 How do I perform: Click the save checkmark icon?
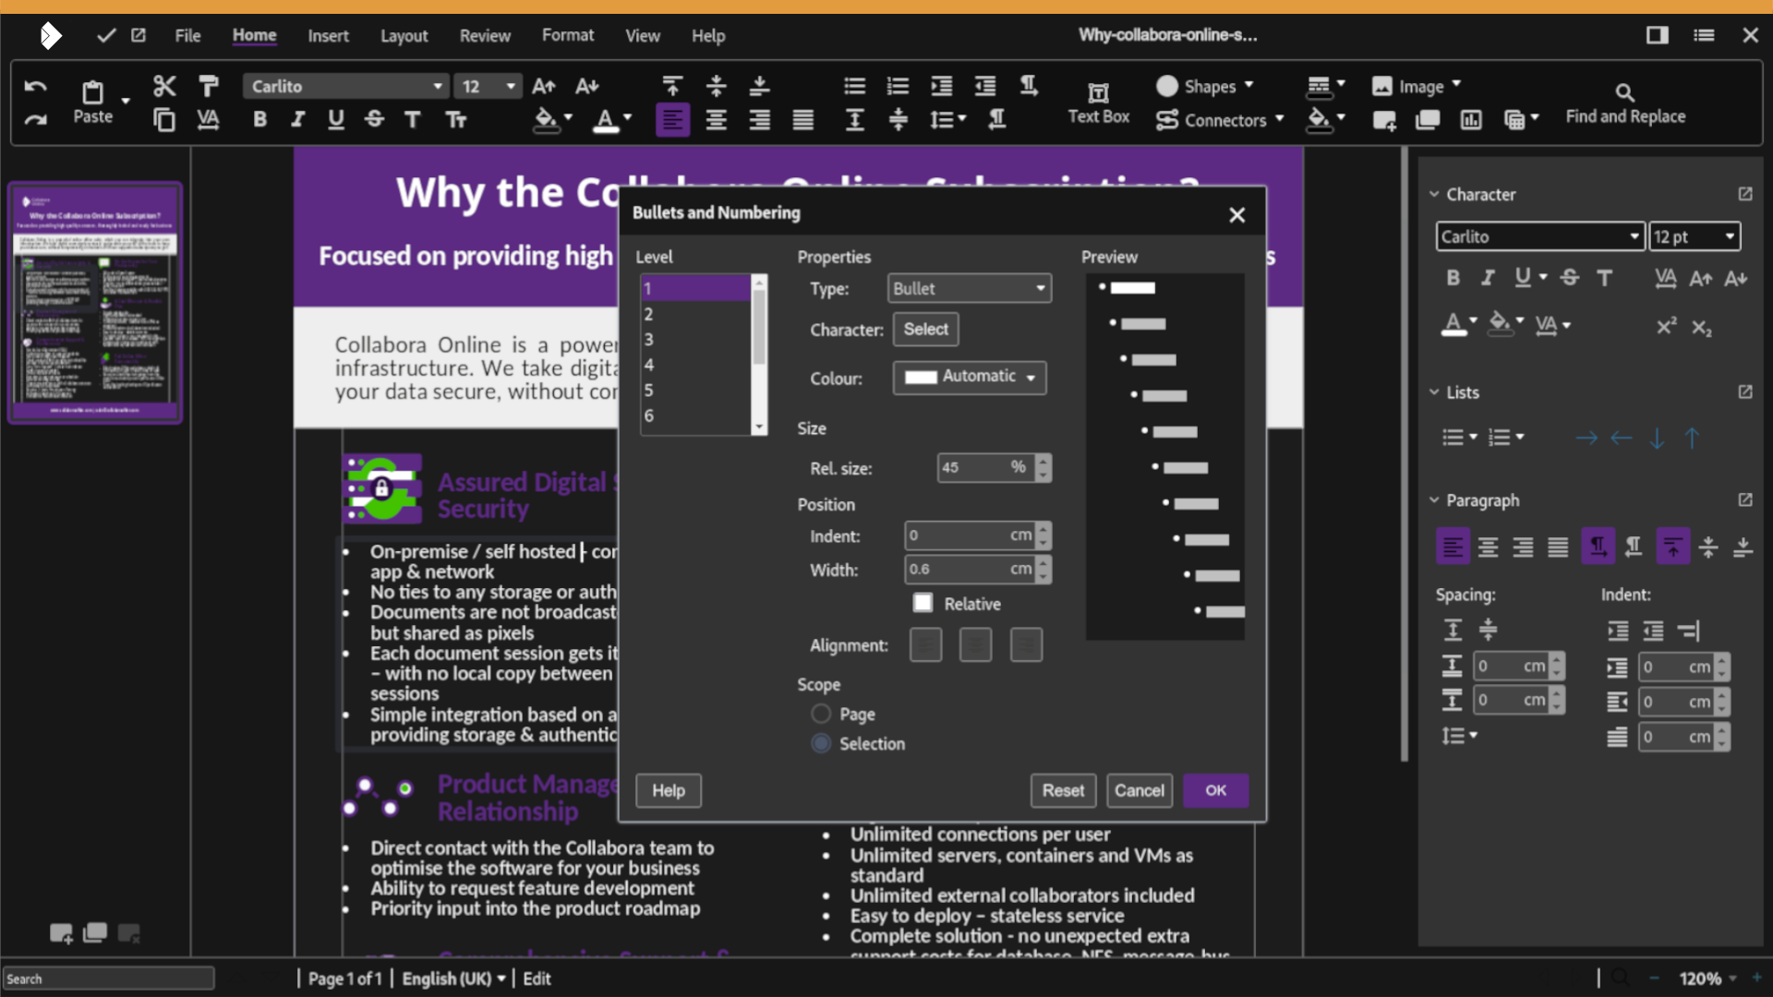106,35
